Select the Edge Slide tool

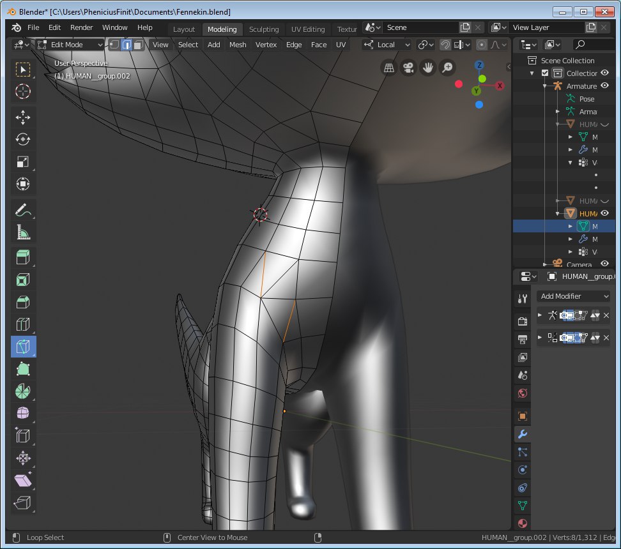coord(23,436)
